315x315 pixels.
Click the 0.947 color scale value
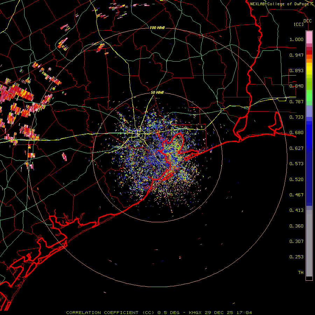coord(296,55)
